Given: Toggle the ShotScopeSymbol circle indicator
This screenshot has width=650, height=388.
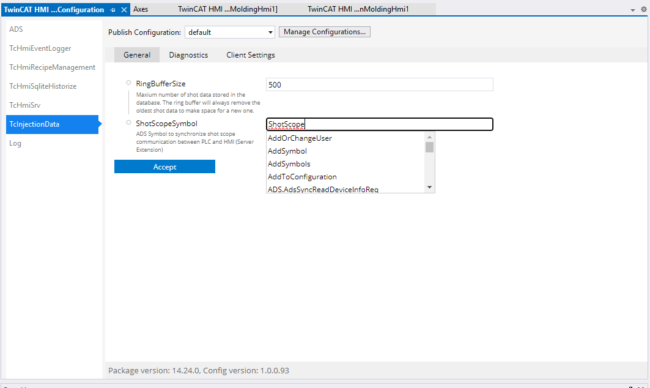Looking at the screenshot, I should tap(128, 123).
